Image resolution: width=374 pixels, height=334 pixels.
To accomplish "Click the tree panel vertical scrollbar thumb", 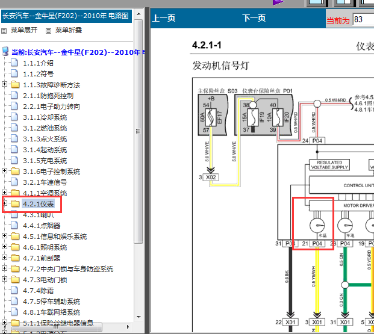I will [x=139, y=131].
